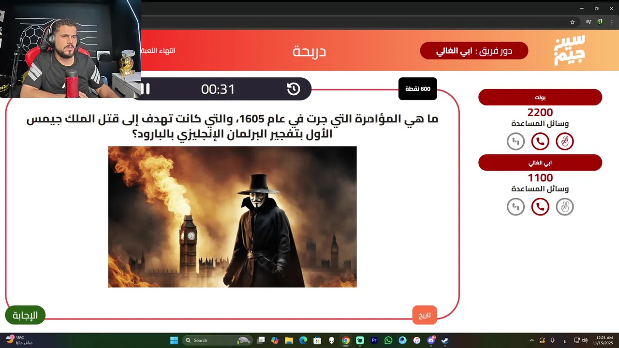Open the volume control in tray

coord(585,340)
